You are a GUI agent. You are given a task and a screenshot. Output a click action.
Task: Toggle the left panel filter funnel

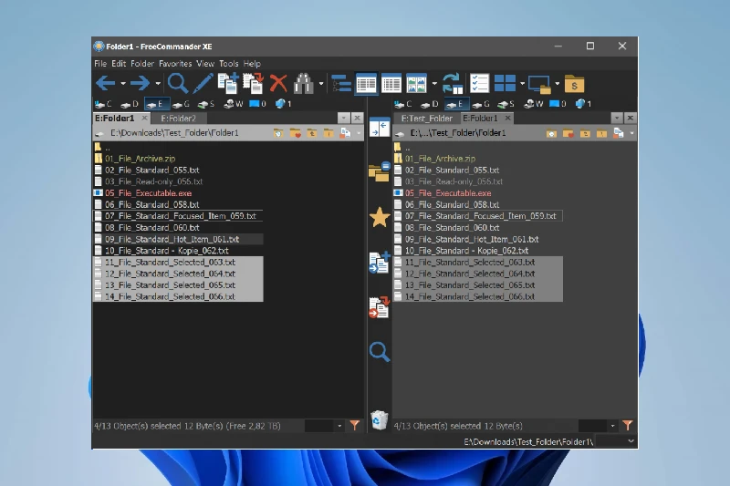(355, 426)
